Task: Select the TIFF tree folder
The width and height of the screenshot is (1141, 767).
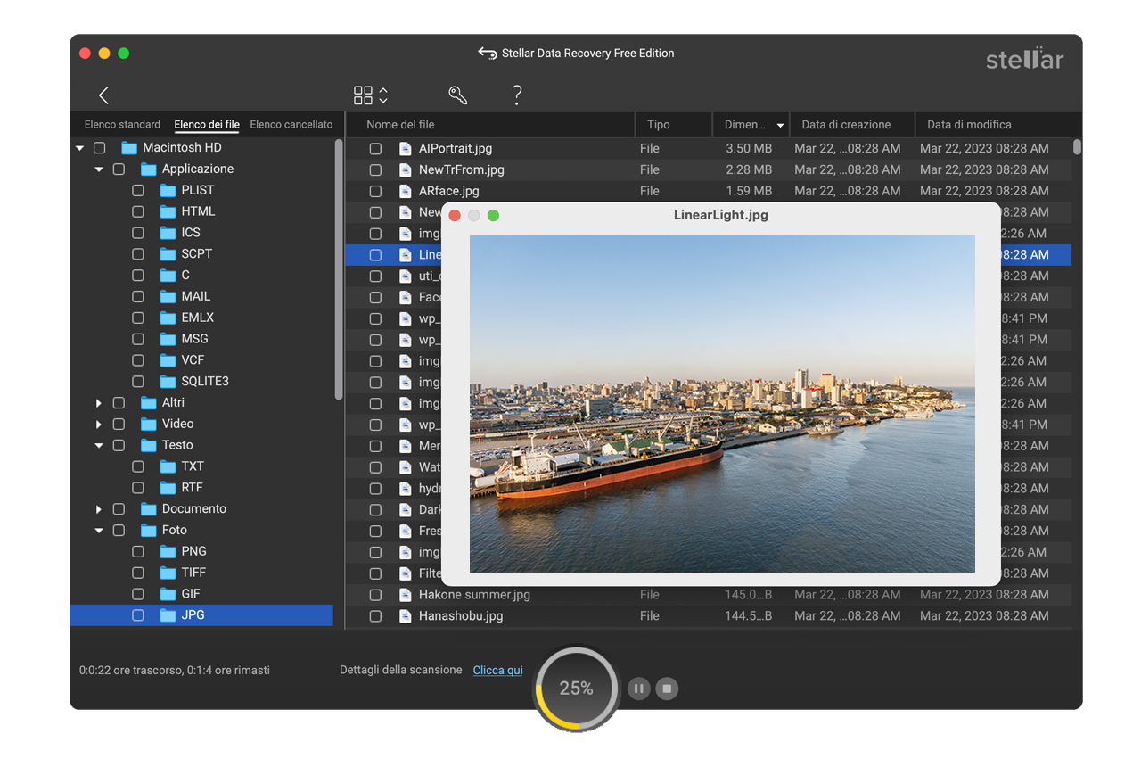Action: 193,573
